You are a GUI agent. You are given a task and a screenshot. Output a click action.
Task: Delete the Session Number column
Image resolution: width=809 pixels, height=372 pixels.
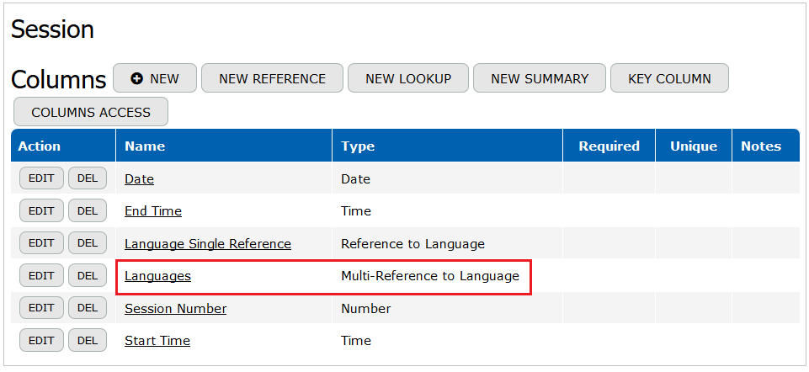click(x=88, y=308)
